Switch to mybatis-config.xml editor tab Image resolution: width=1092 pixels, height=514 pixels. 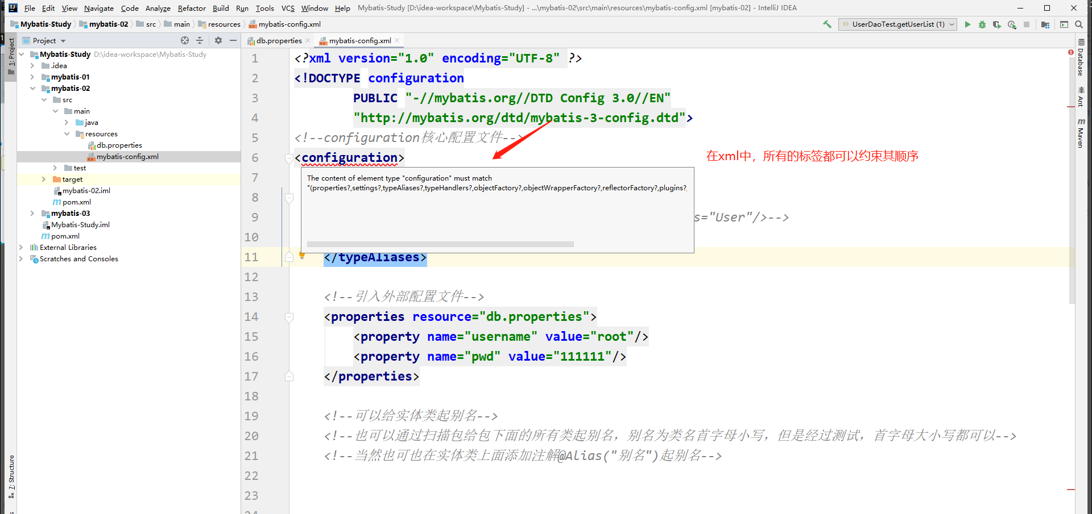pos(360,40)
